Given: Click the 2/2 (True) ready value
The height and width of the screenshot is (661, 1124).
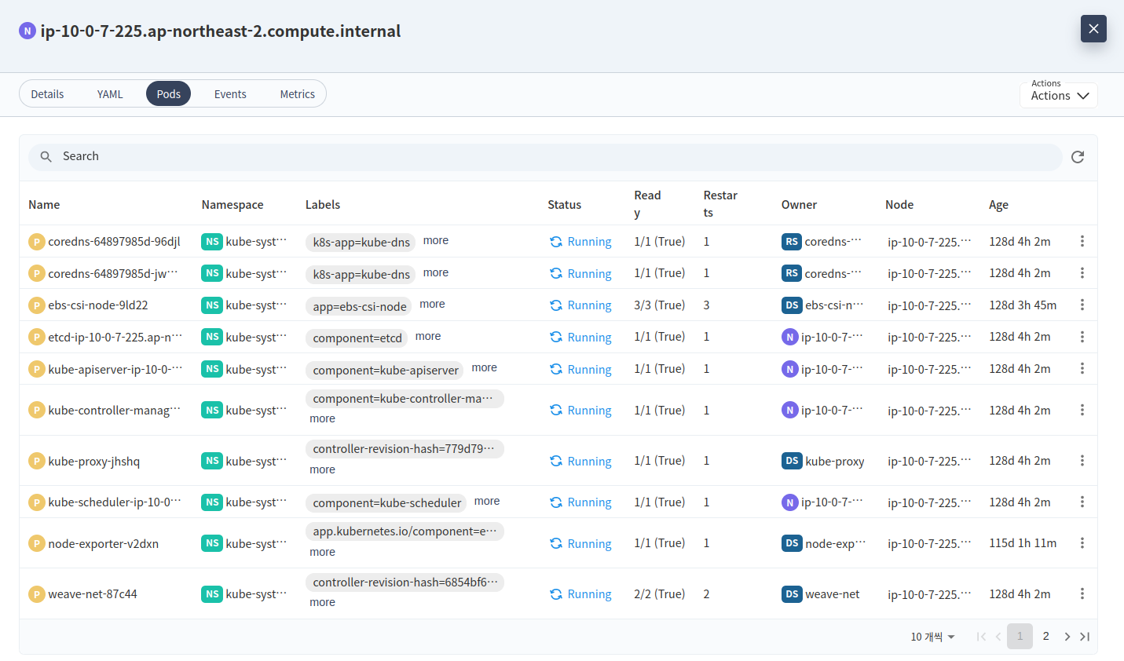Looking at the screenshot, I should pos(660,594).
